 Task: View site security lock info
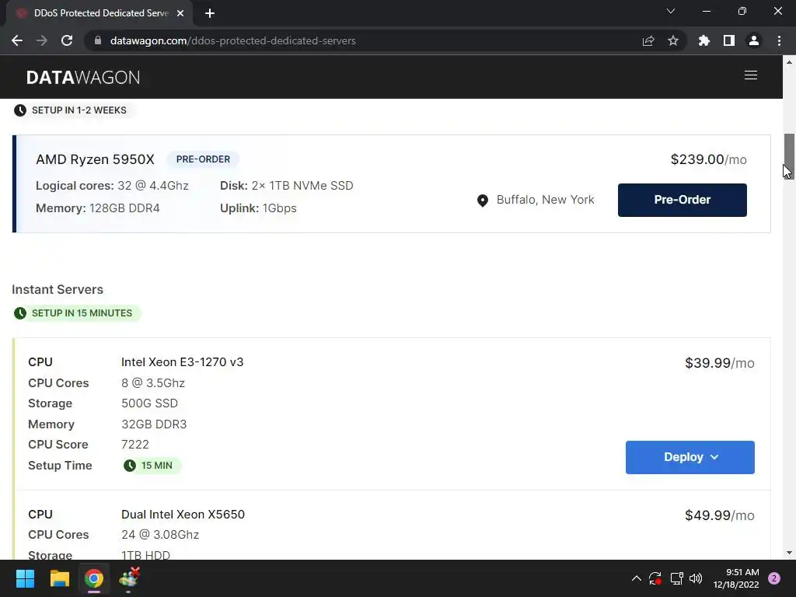[98, 40]
